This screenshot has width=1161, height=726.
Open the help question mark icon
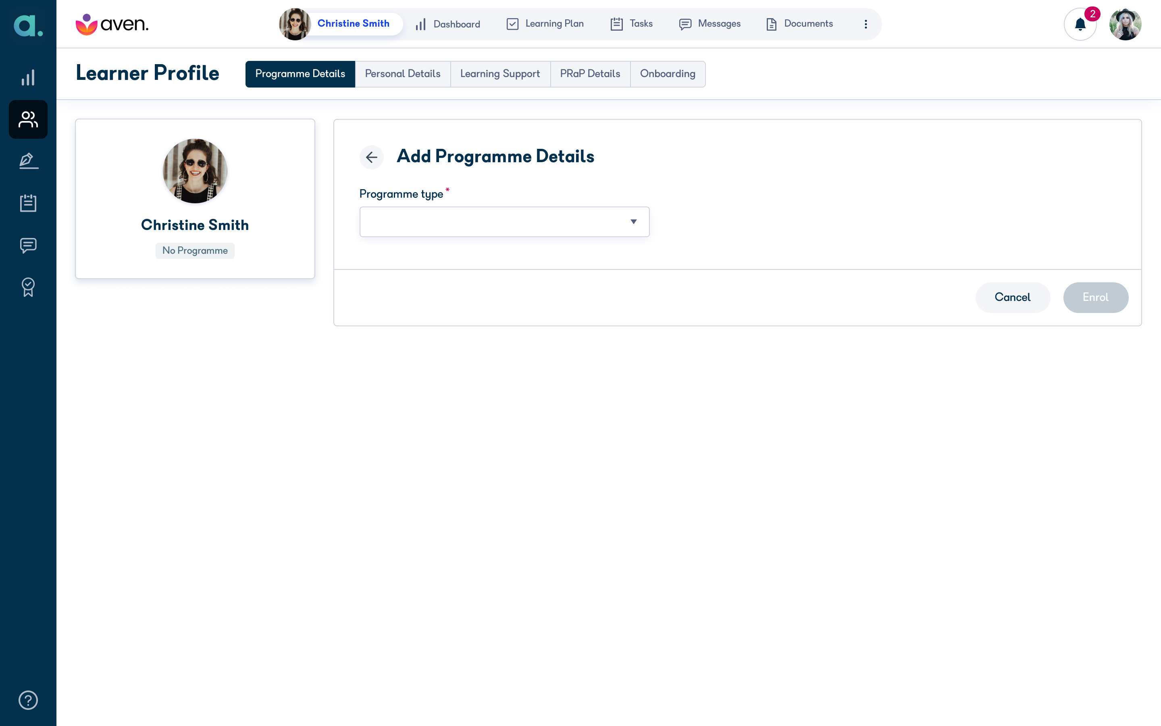(28, 700)
